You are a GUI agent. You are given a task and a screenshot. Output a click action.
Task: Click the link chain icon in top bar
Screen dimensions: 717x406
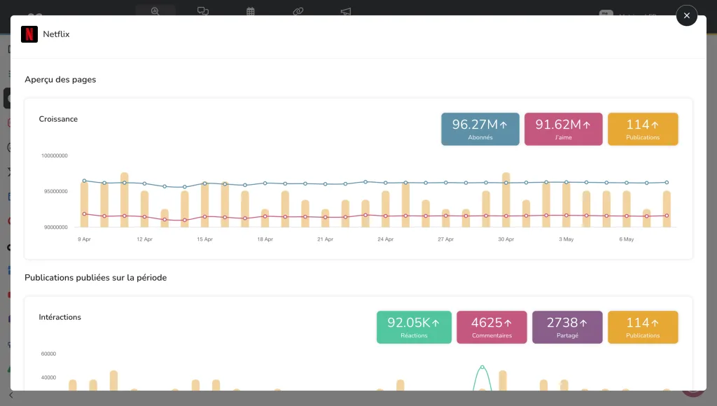(298, 11)
